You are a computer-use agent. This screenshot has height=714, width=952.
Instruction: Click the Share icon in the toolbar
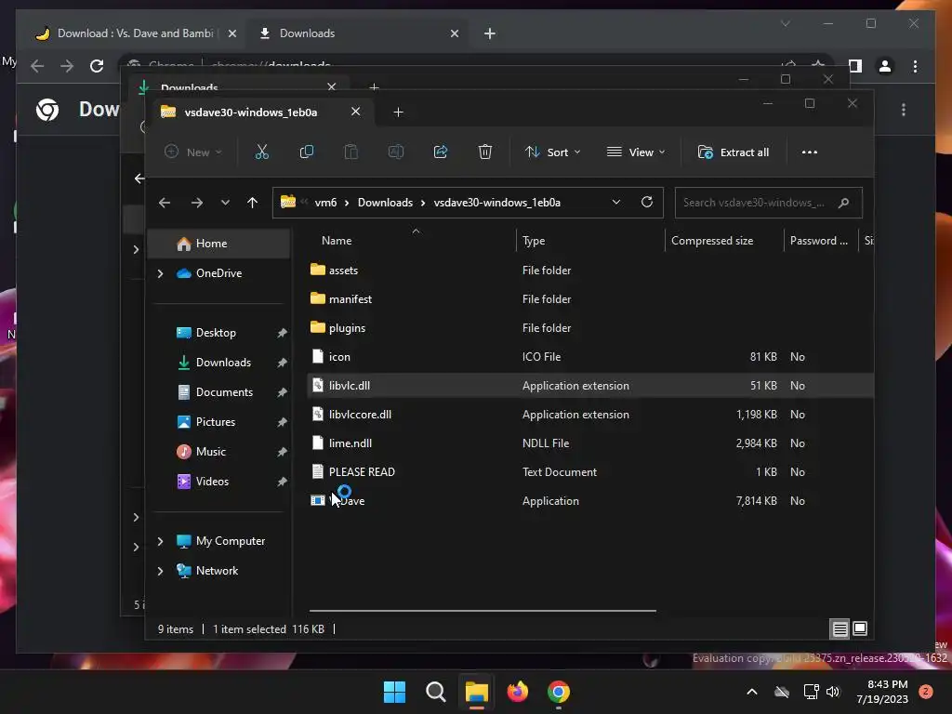pos(440,152)
